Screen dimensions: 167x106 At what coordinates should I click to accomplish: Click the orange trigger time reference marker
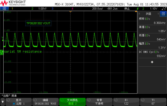(70, 11)
